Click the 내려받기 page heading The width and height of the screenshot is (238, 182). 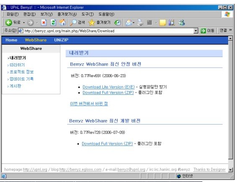(79, 53)
